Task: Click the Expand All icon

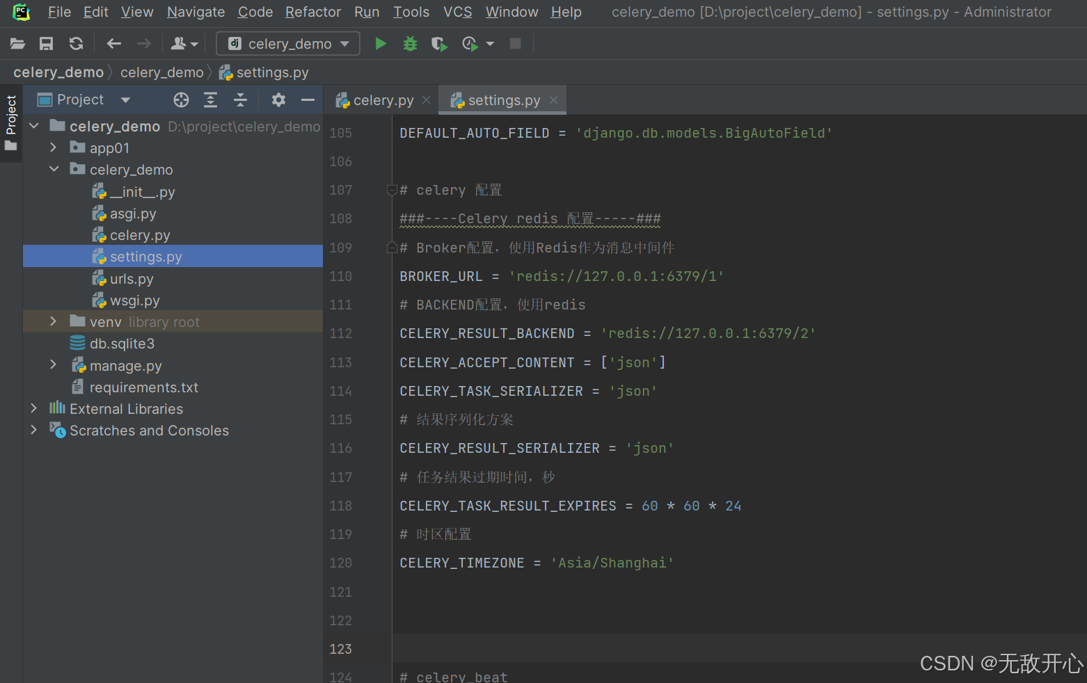Action: click(x=210, y=100)
